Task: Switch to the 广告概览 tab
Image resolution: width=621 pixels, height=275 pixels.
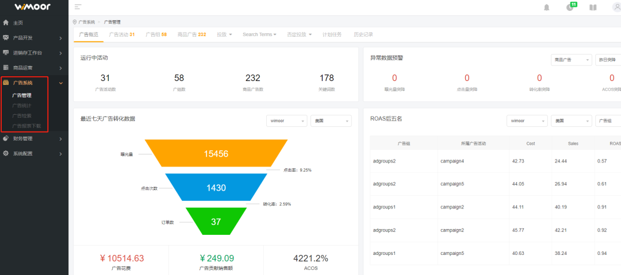Action: (x=89, y=34)
